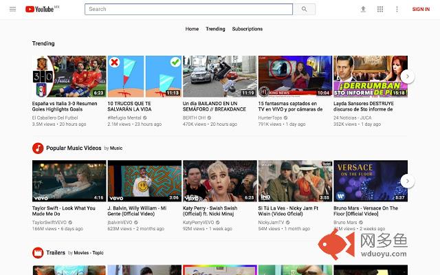Visit the NickyJamTV channel

(x=271, y=223)
